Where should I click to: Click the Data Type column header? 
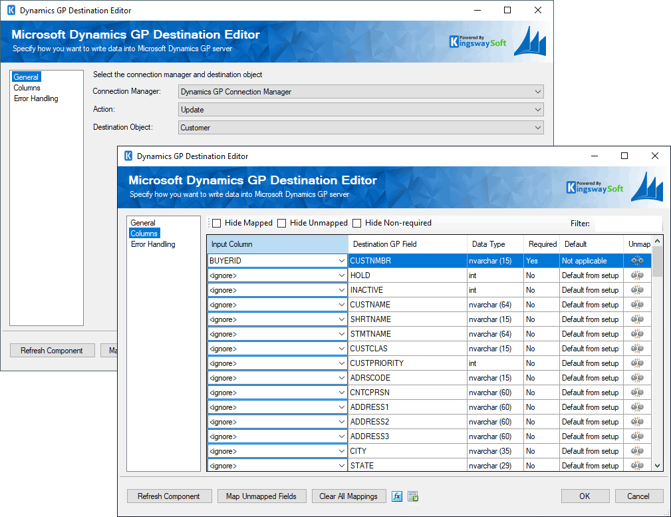pos(495,244)
